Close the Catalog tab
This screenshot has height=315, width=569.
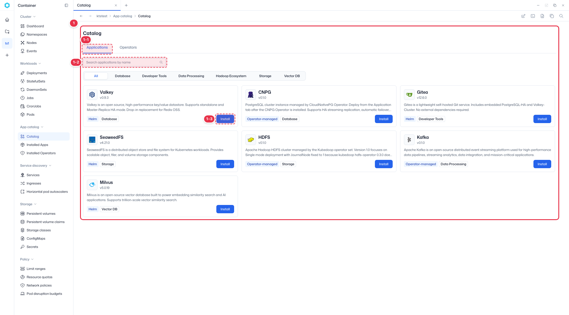pyautogui.click(x=116, y=5)
